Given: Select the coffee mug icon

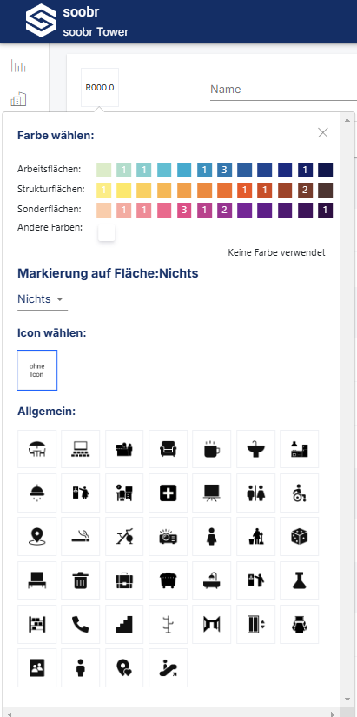Looking at the screenshot, I should click(x=212, y=449).
